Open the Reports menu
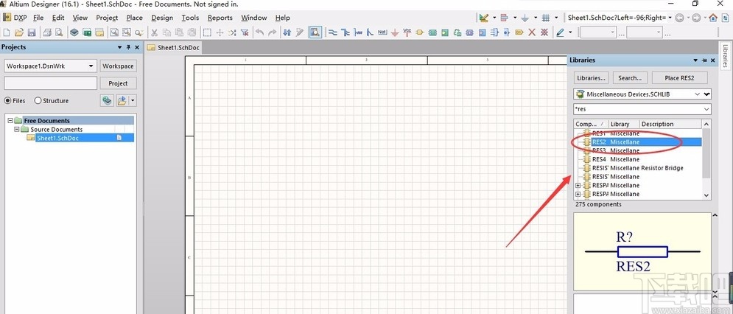The width and height of the screenshot is (733, 314). (220, 18)
